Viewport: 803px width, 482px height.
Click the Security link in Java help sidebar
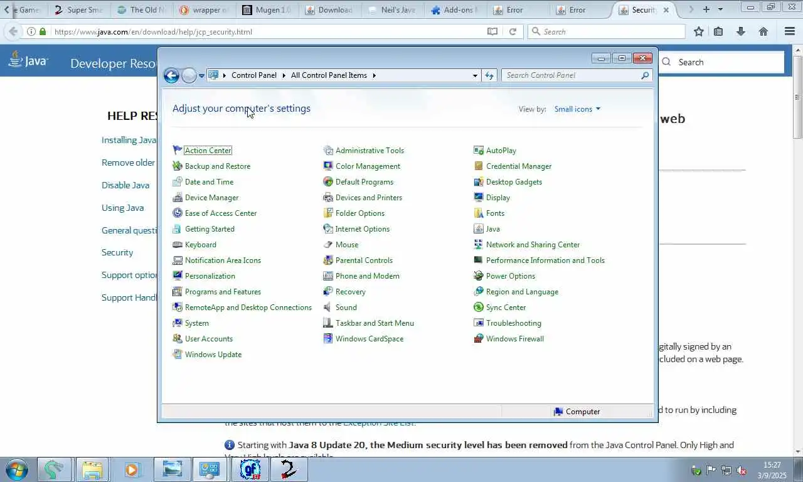[x=117, y=252]
